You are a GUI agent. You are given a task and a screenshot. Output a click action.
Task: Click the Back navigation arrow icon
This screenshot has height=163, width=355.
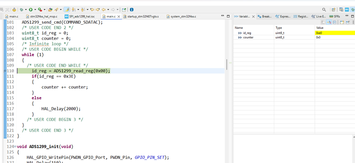pyautogui.click(x=104, y=10)
